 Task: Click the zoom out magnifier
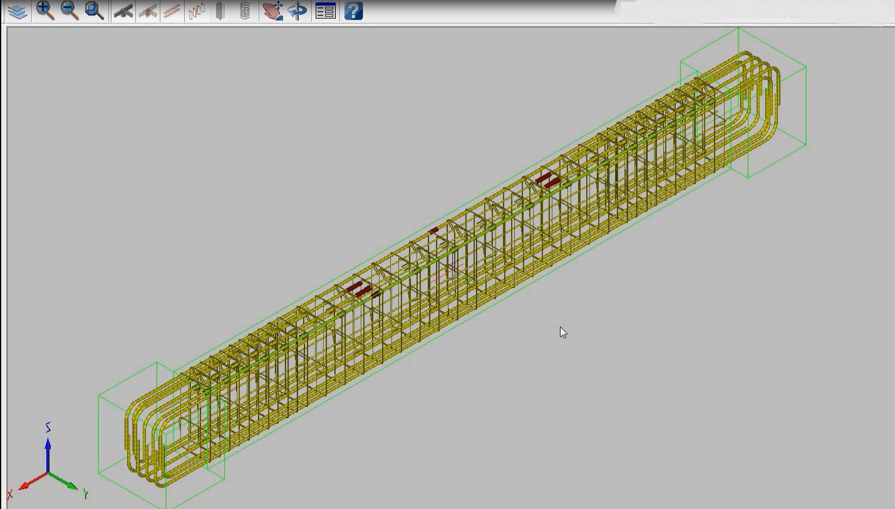(70, 11)
